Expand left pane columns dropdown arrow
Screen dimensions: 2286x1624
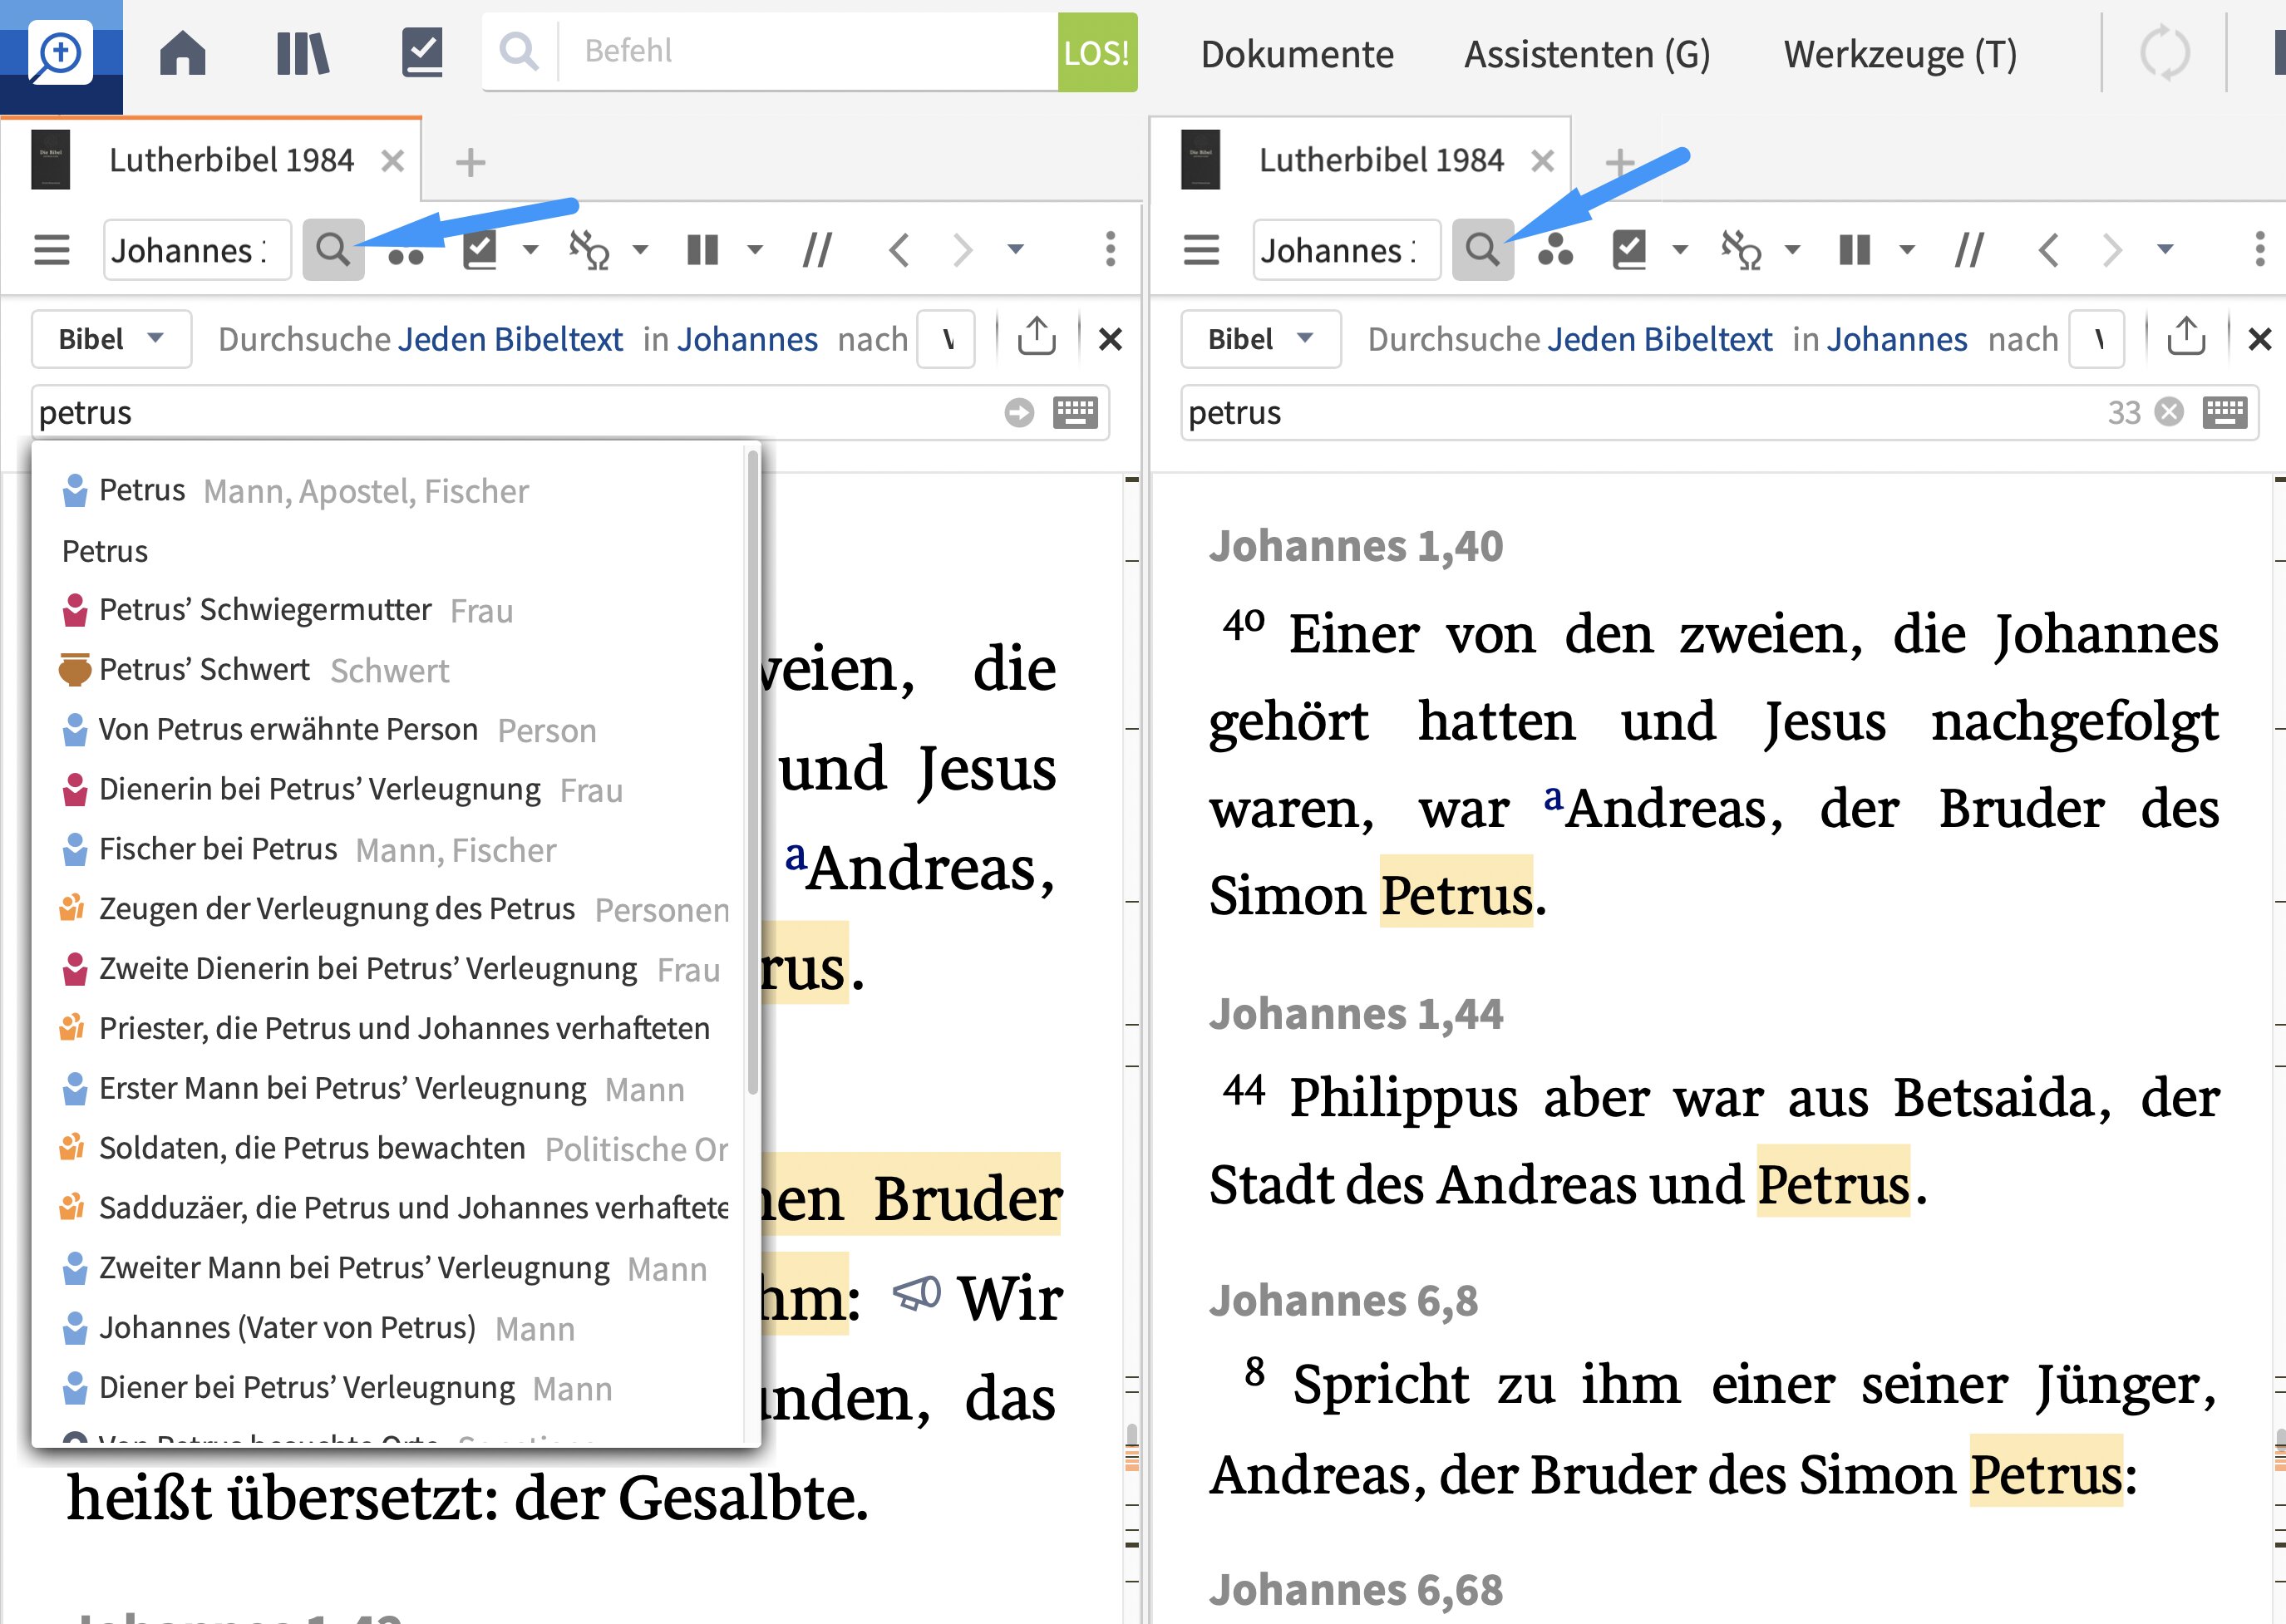(755, 249)
